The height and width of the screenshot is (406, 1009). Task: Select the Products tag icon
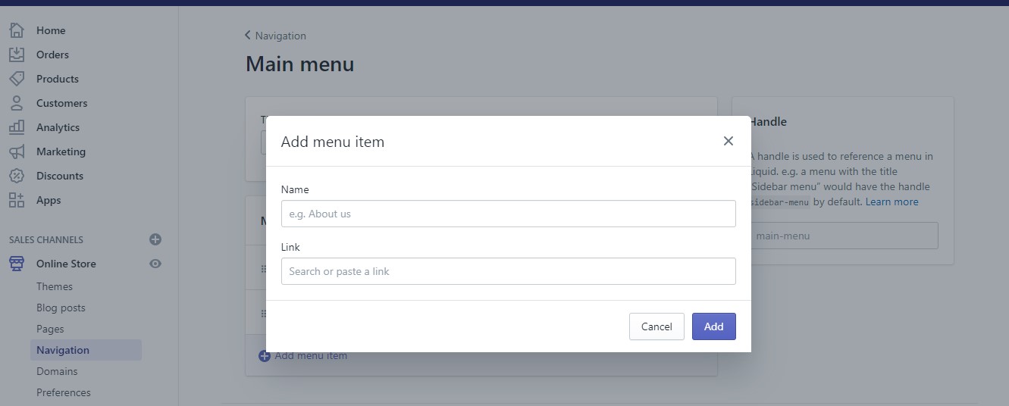[x=17, y=79]
